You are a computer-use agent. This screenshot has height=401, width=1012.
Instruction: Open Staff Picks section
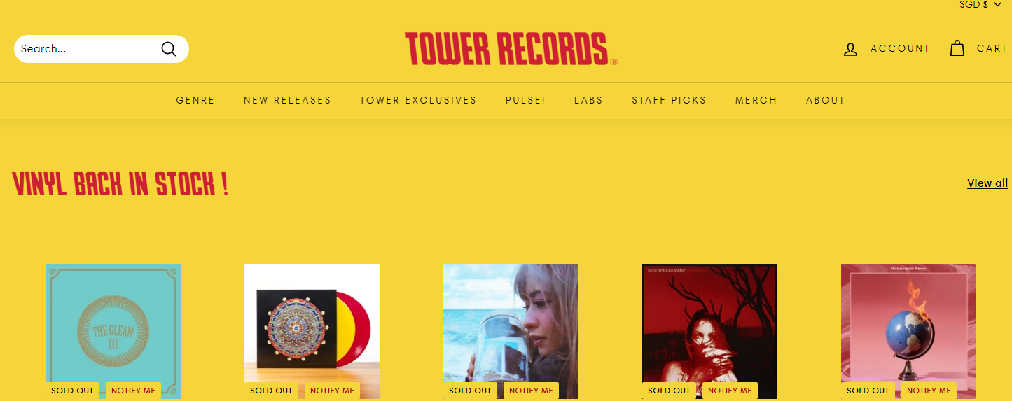[669, 100]
